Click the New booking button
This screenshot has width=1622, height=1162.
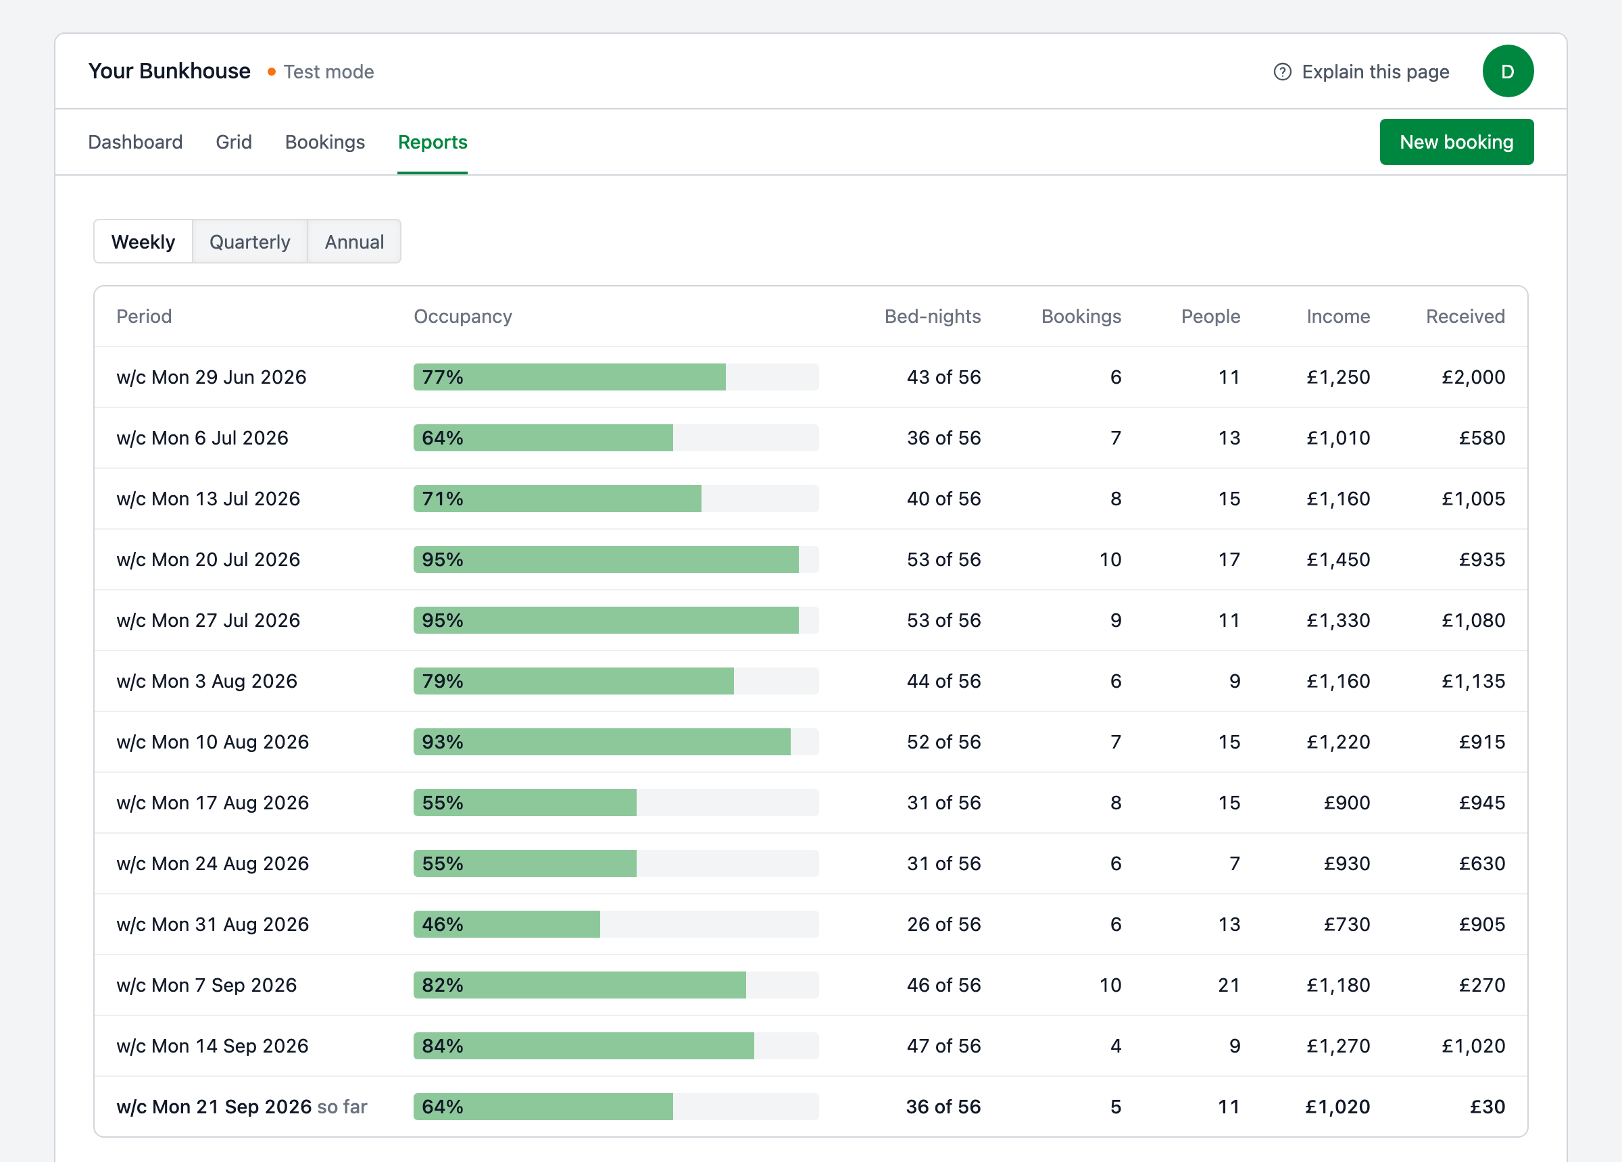(x=1456, y=143)
